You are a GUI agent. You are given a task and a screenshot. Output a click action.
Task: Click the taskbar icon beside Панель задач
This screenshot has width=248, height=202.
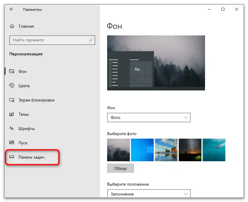pyautogui.click(x=12, y=157)
